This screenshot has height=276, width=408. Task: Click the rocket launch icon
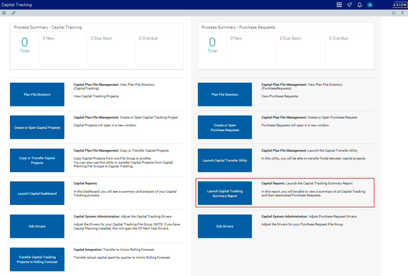[x=349, y=4]
